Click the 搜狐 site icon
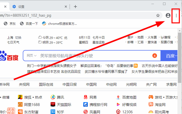This screenshot has height=114, width=182. [x=20, y=97]
